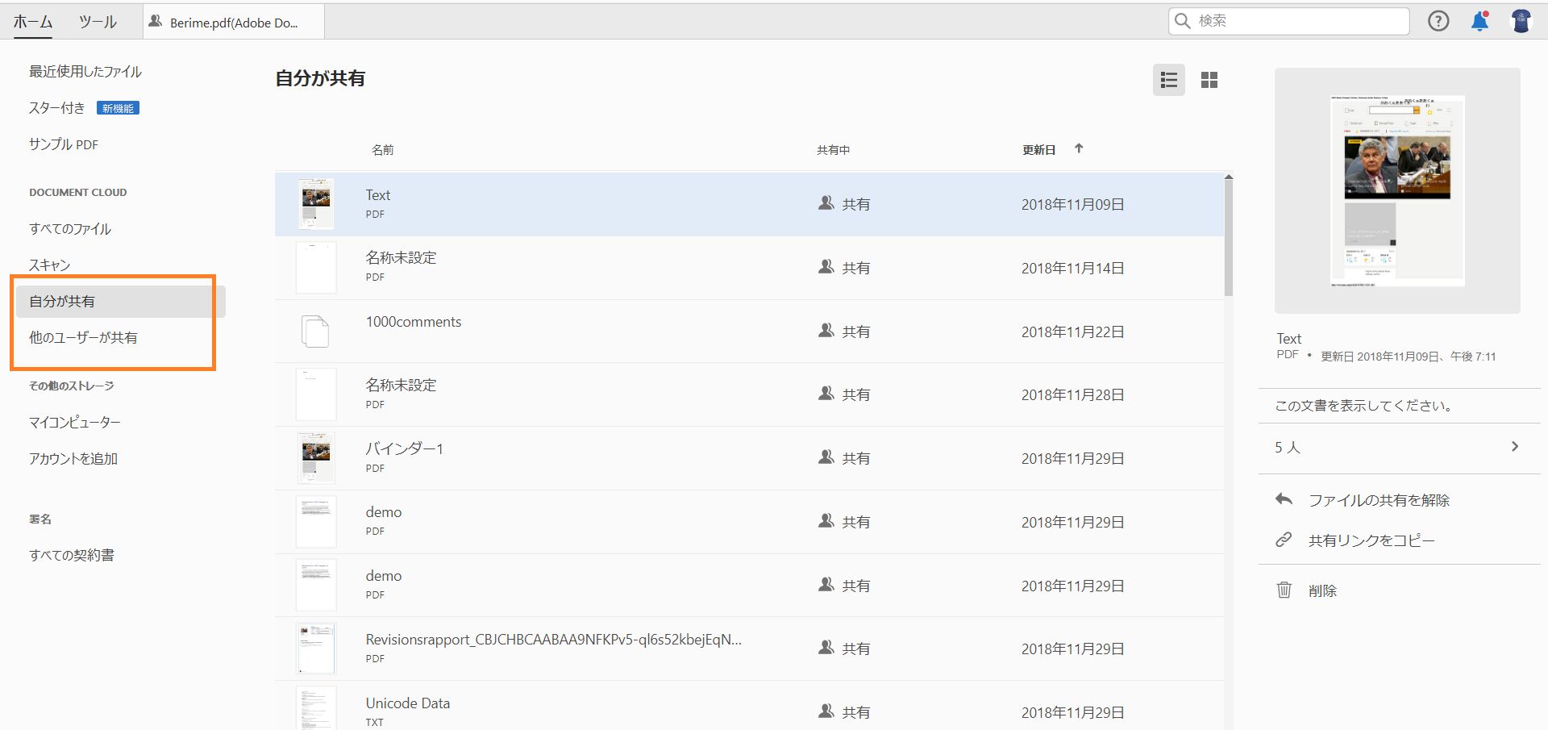Click the 5 人 recipient count text

[x=1288, y=448]
